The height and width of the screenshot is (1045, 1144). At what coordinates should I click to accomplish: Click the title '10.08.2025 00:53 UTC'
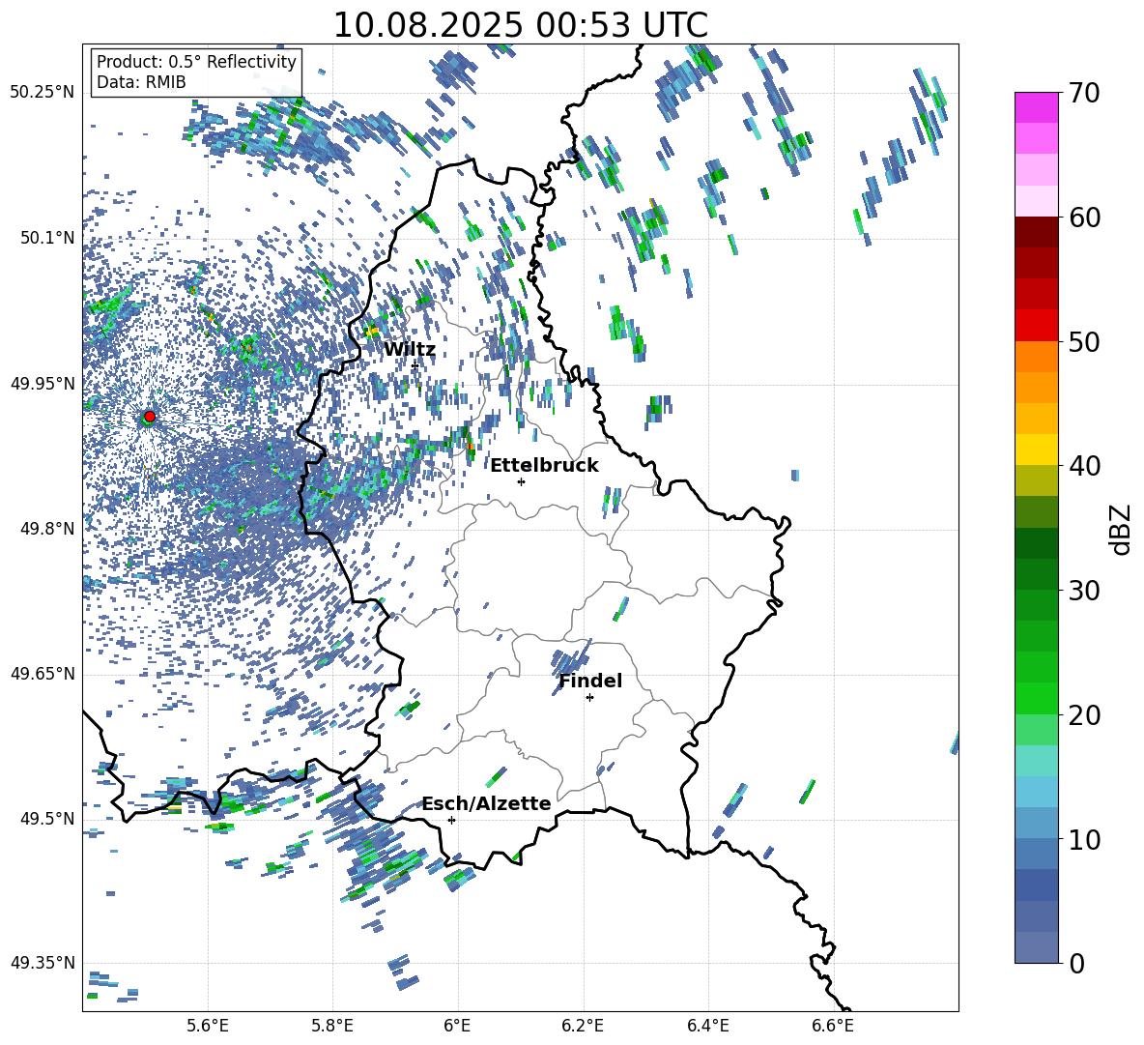point(520,25)
